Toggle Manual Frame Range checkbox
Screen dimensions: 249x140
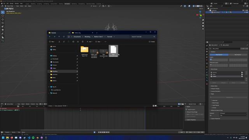[186, 112]
